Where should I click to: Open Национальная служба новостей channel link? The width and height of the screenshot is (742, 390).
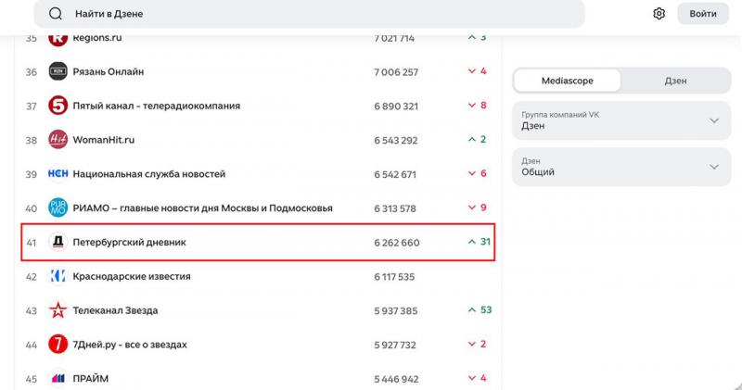[148, 174]
